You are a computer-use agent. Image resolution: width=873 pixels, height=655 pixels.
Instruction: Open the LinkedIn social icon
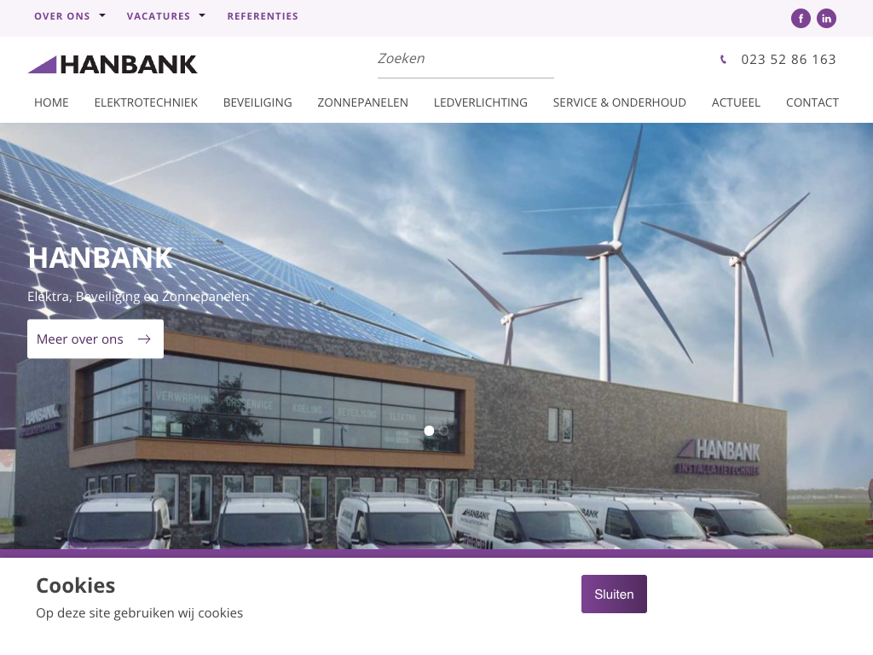(826, 19)
